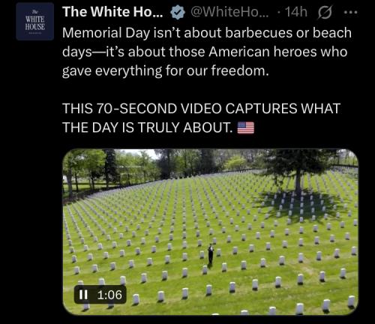
Task: Click the "gave everything for our freedom" line
Action: click(166, 70)
